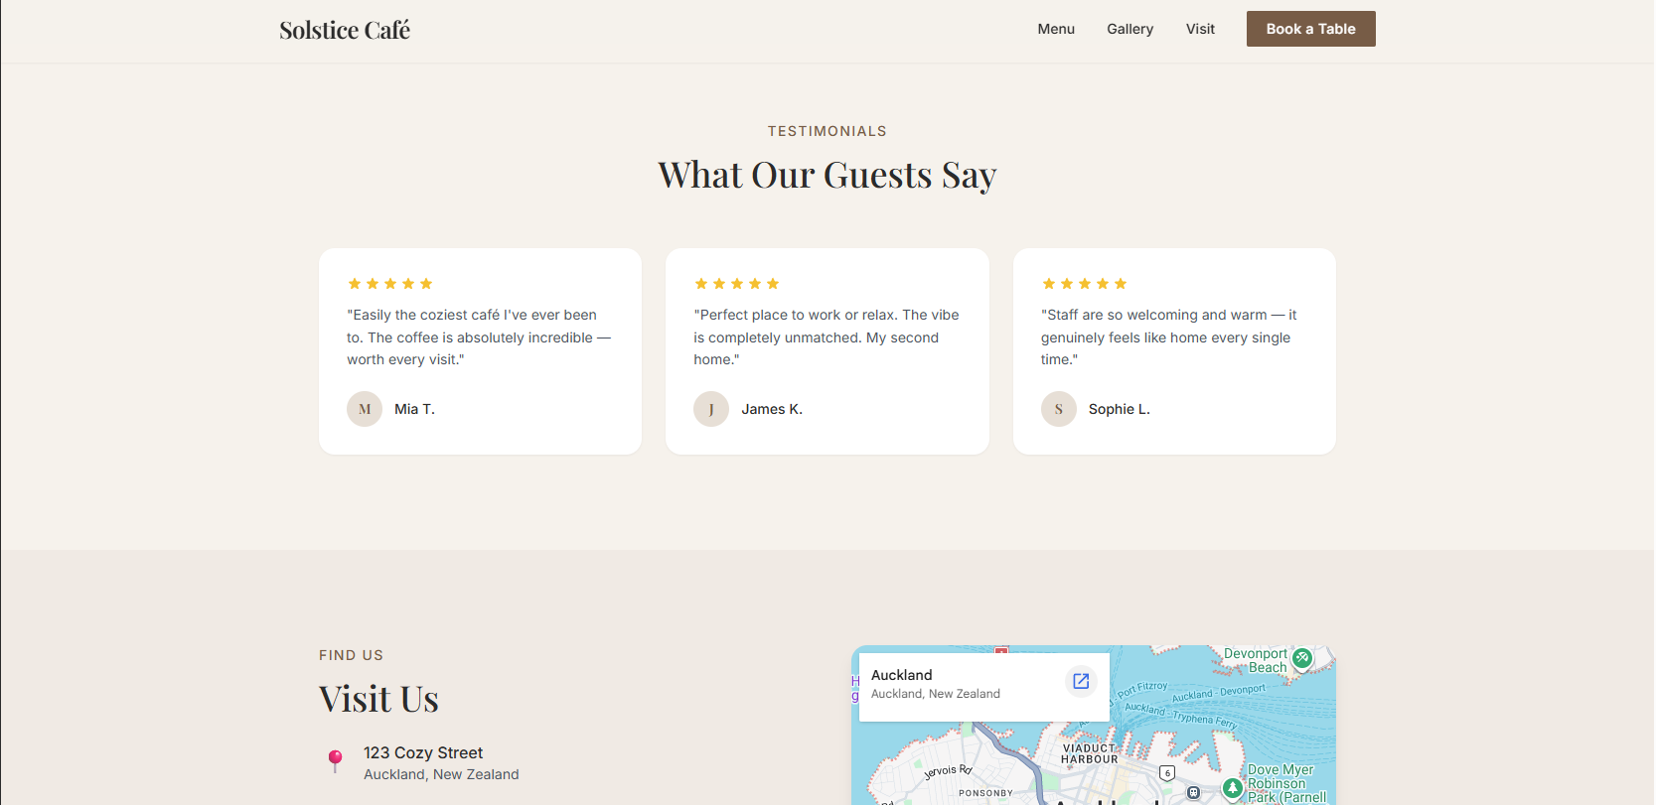Screen dimensions: 1656x805
Task: Click the Dove Myer Robinson Park marker
Action: tap(1233, 788)
